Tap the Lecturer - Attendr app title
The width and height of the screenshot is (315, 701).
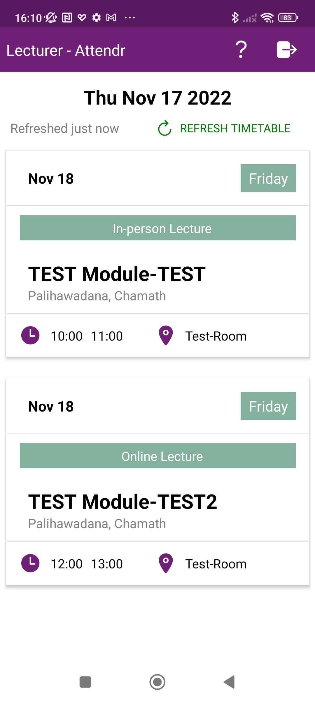[66, 51]
